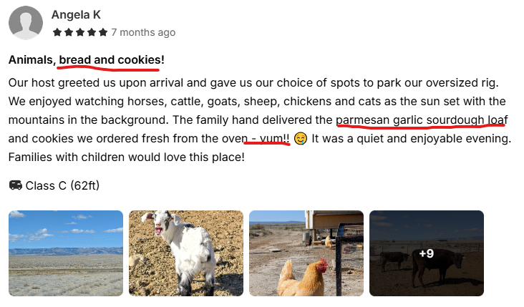Viewport: 524px width, 307px height.
Task: Select the "Class C (62ft)" label
Action: point(62,185)
